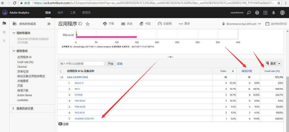
Task: Click the 开始 filter button
Action: [110, 64]
